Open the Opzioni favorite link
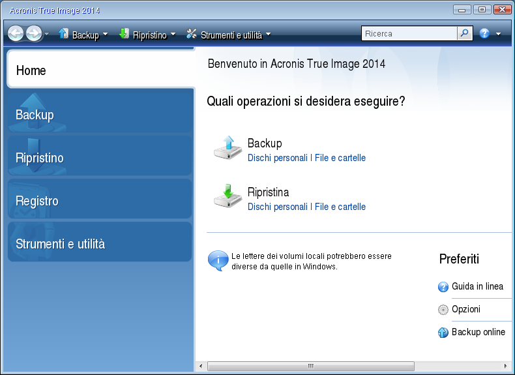This screenshot has width=515, height=375. pyautogui.click(x=466, y=309)
